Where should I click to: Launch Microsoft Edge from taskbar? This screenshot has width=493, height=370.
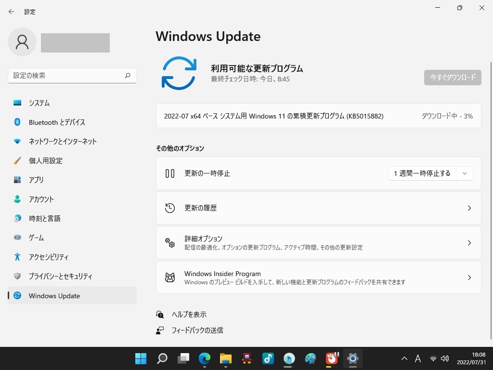[x=204, y=358]
